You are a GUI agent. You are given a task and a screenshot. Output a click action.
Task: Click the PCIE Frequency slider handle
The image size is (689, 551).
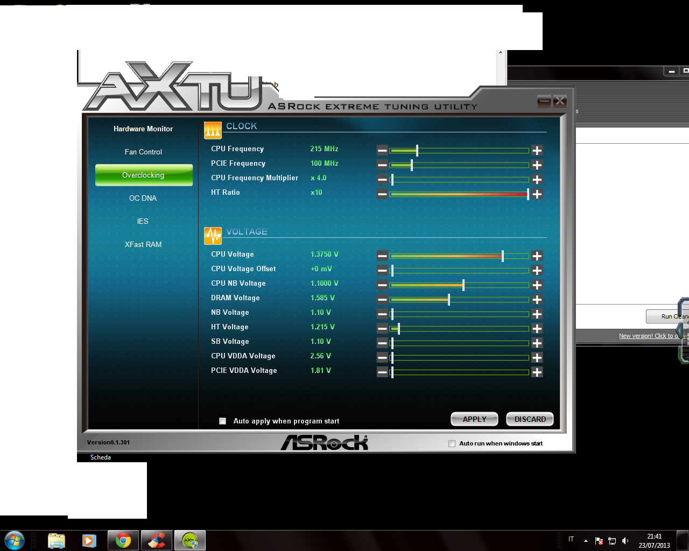pos(412,165)
